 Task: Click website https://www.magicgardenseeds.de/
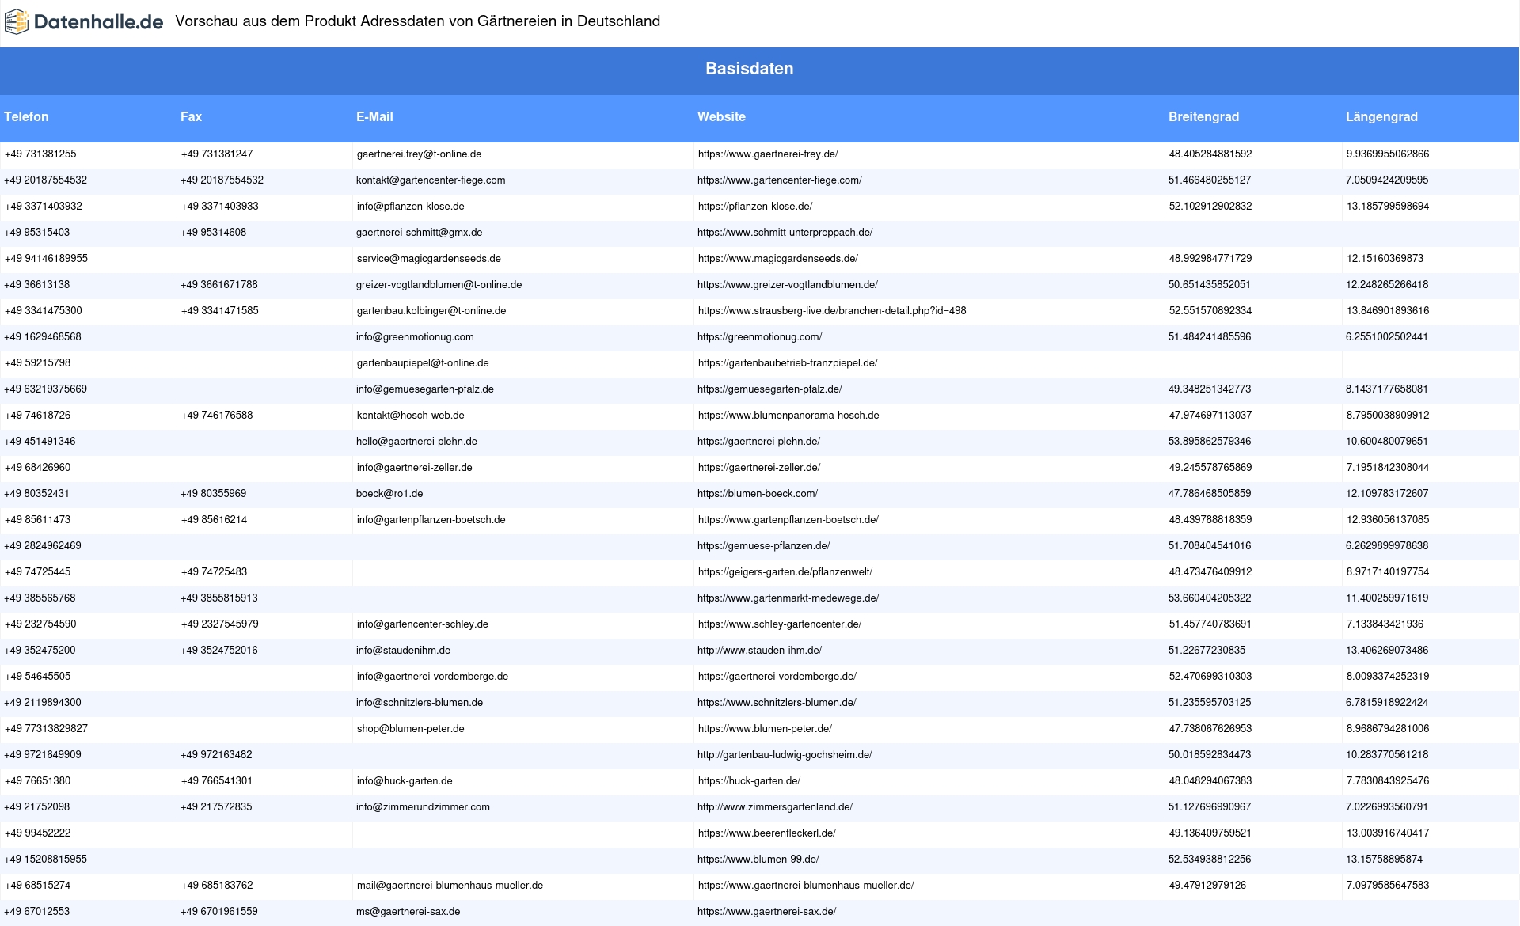tap(778, 259)
